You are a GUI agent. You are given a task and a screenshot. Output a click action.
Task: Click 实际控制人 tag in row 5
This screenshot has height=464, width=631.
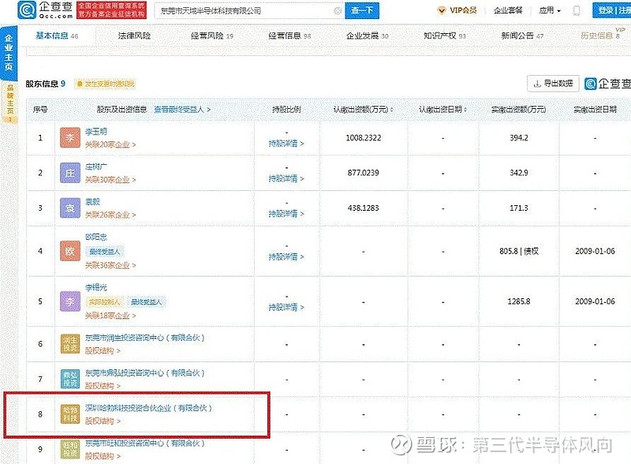tap(105, 301)
